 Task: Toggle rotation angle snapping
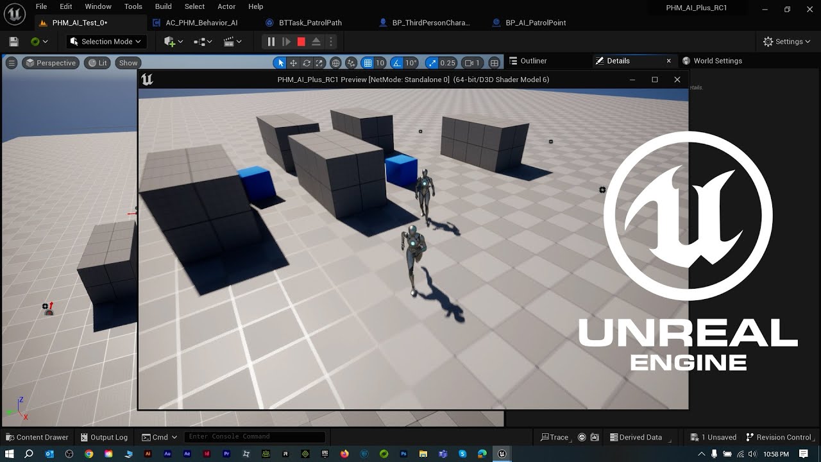(396, 63)
